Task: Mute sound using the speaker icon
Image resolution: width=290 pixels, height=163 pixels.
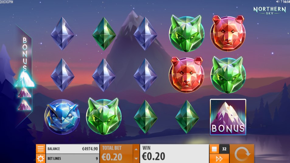Action: point(278,2)
